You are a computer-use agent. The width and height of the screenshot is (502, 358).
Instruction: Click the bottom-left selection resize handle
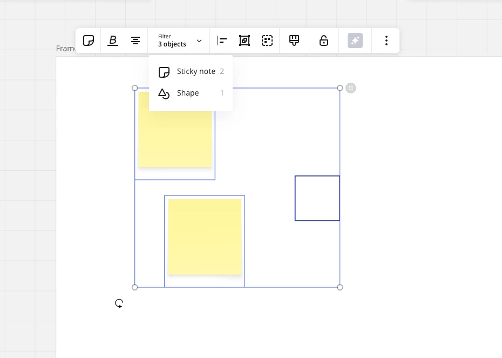pyautogui.click(x=135, y=287)
